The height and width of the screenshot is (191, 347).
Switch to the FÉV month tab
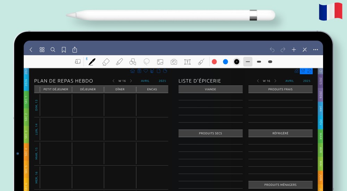(x=320, y=122)
